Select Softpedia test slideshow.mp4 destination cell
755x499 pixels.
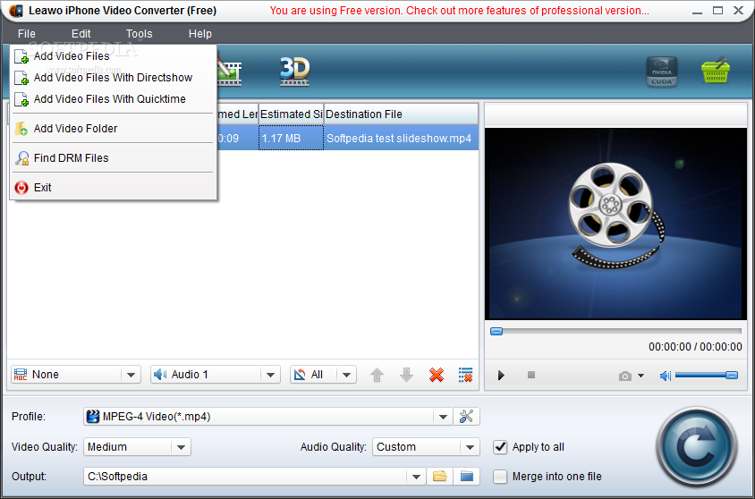pos(401,138)
